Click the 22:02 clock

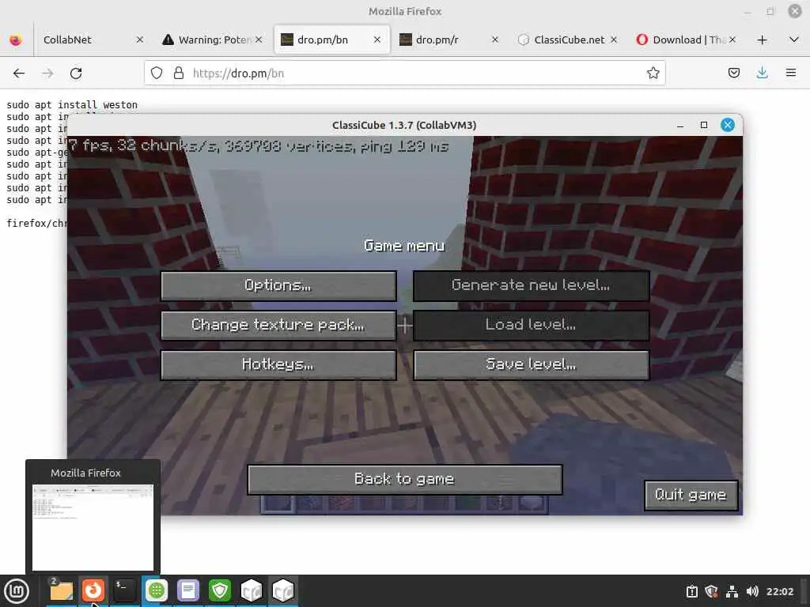780,591
